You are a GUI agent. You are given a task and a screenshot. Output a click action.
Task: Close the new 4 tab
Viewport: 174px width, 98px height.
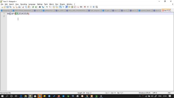point(160,11)
